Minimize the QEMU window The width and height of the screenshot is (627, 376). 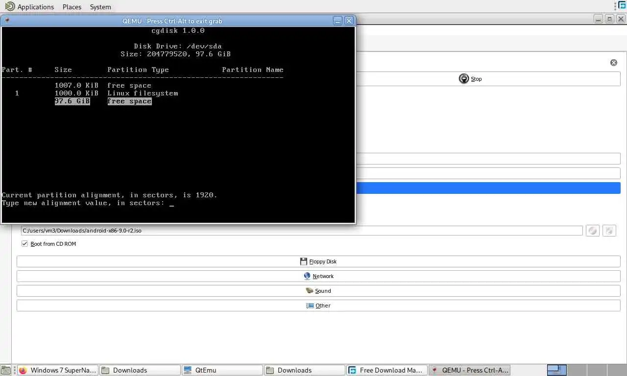[x=338, y=21]
